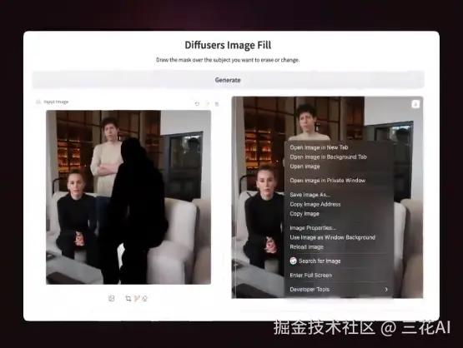
Task: Select Reload Image
Action: click(x=306, y=247)
